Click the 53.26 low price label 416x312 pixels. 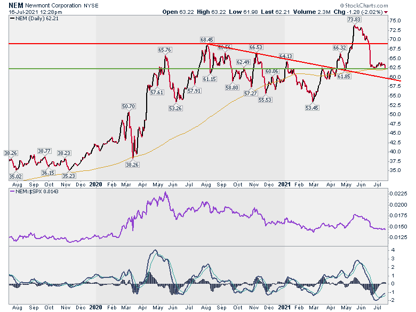click(x=175, y=108)
